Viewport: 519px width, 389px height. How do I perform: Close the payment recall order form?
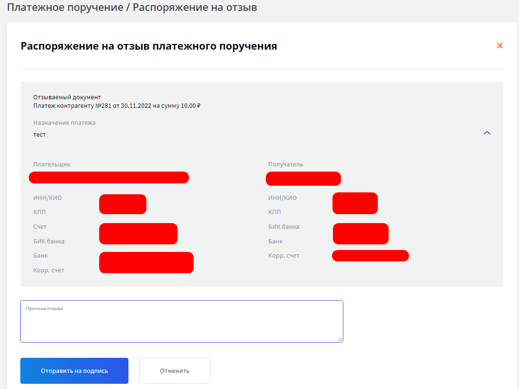point(500,45)
